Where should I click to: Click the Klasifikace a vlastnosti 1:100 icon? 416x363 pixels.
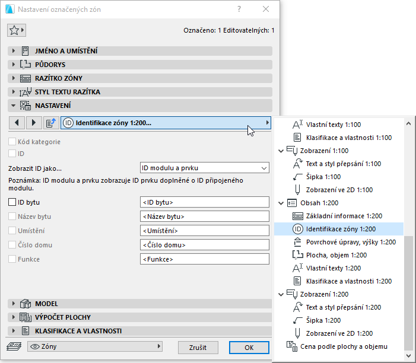297,138
